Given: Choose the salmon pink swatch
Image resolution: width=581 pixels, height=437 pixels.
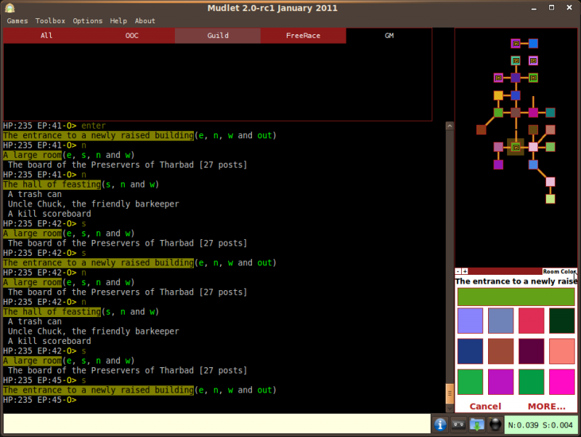Looking at the screenshot, I should pyautogui.click(x=562, y=351).
